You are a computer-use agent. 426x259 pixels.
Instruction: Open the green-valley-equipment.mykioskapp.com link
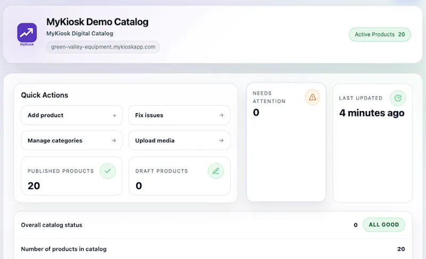(x=103, y=47)
